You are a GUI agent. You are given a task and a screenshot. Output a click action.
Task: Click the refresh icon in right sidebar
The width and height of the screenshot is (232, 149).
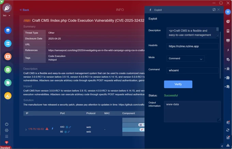coord(228,130)
